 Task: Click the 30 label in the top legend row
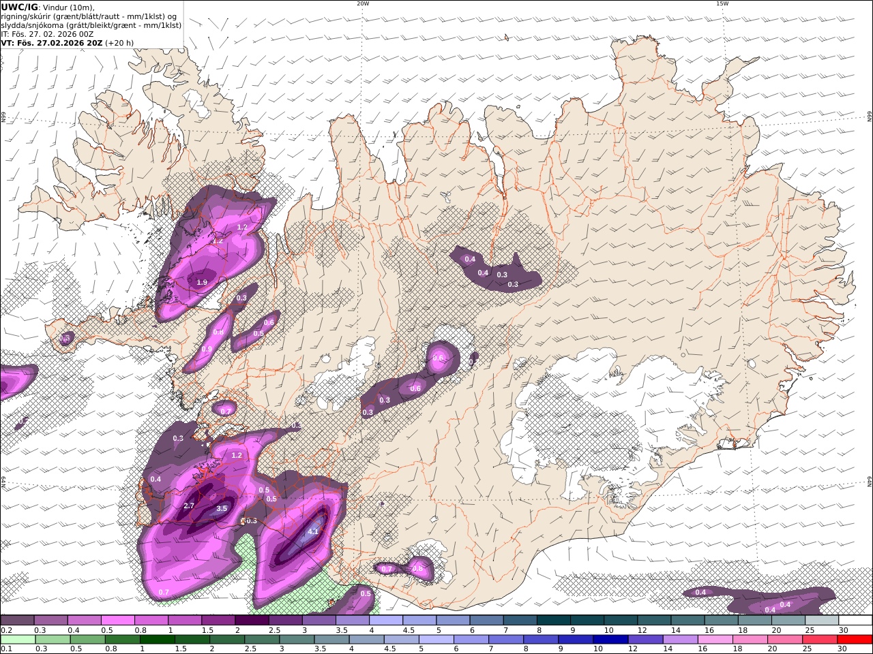click(x=843, y=630)
